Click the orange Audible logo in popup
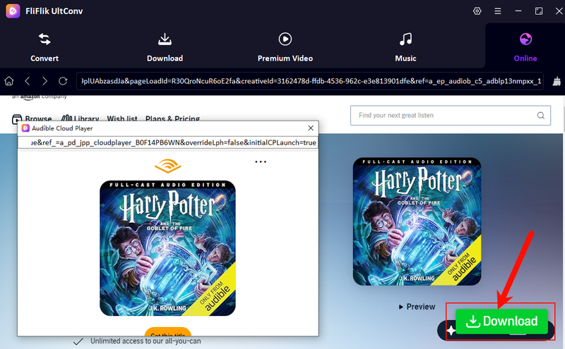 (x=168, y=166)
